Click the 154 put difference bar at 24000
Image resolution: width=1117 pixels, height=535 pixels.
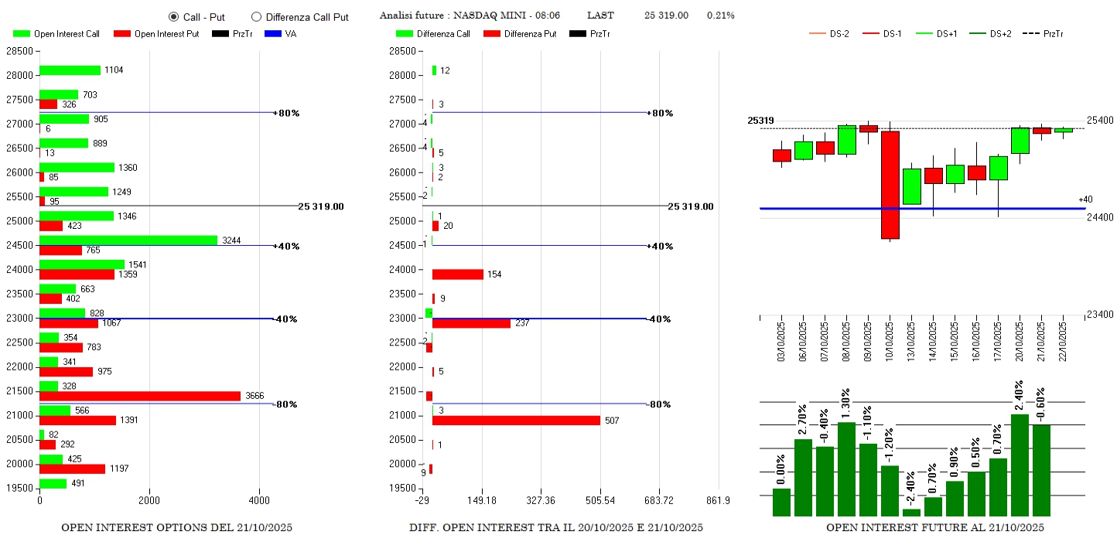[457, 274]
